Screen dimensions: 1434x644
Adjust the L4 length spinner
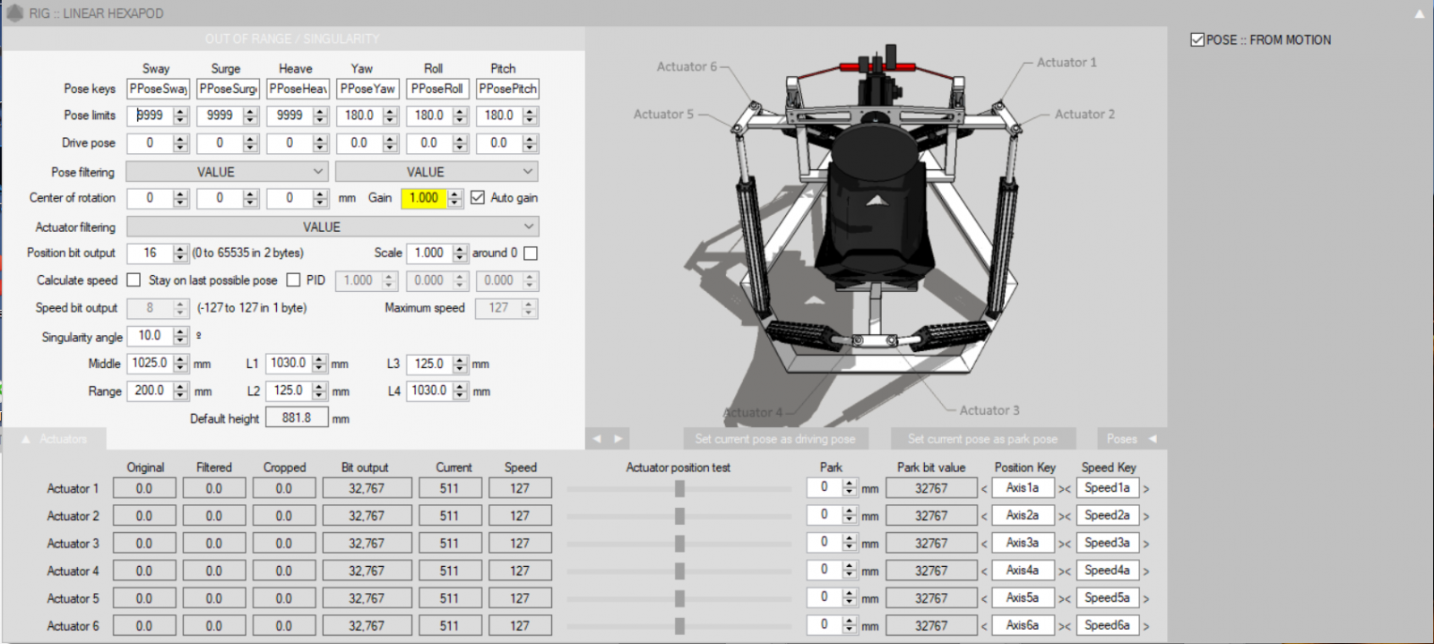click(x=460, y=391)
